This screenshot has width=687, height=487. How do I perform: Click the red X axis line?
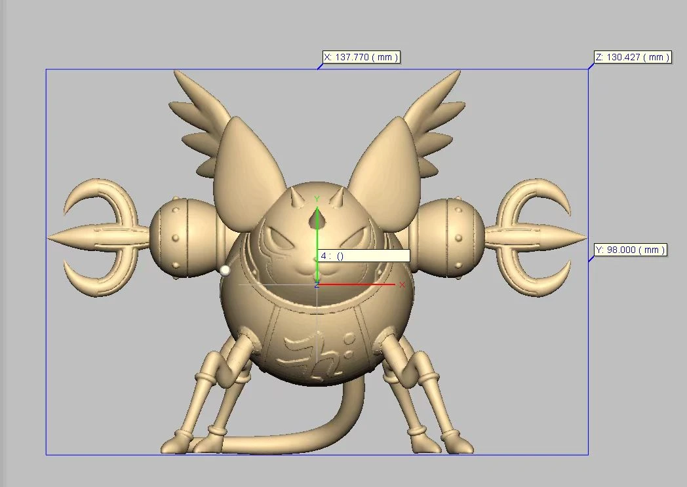click(361, 284)
